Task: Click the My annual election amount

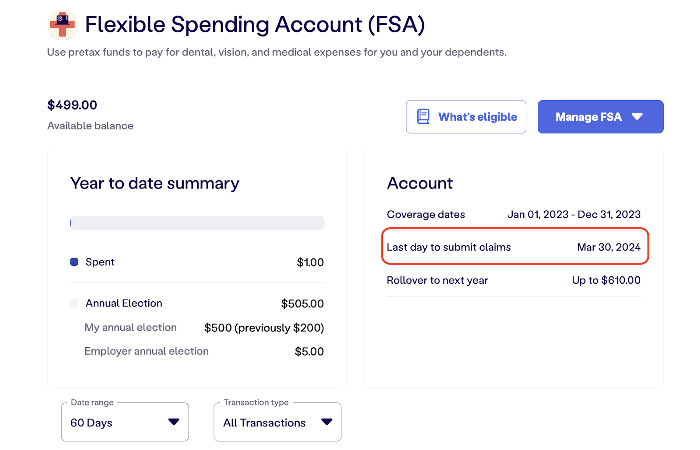Action: click(x=264, y=328)
